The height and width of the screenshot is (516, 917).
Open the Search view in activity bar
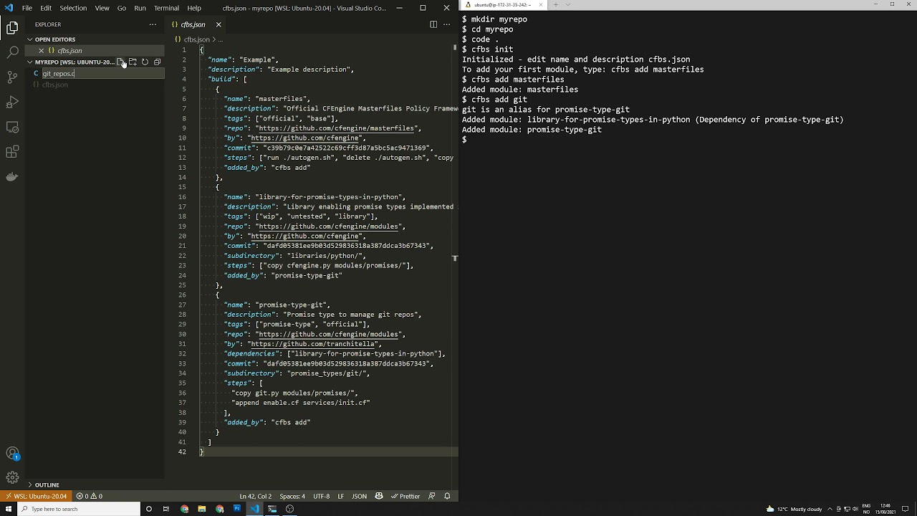point(12,52)
